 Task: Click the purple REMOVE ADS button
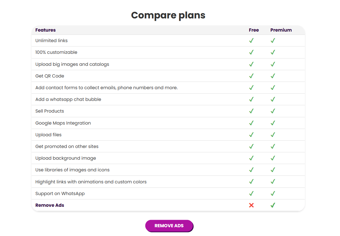(x=169, y=226)
